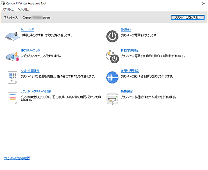Click the Print Head Alignment sheet icon
208x170 pixels.
click(12, 77)
